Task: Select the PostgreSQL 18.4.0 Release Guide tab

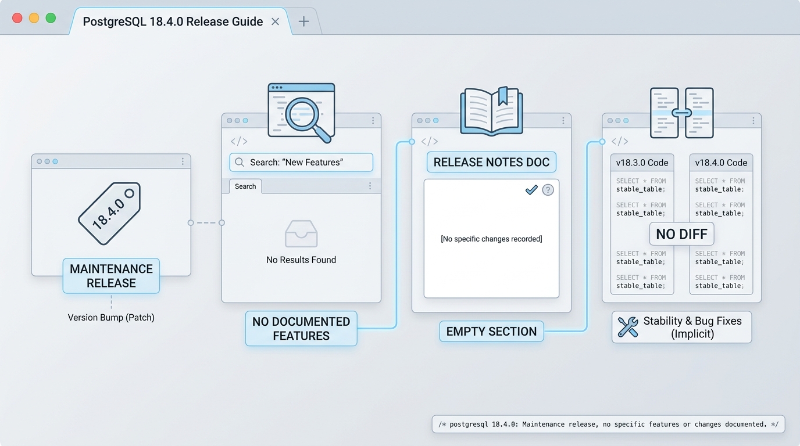Action: 180,21
